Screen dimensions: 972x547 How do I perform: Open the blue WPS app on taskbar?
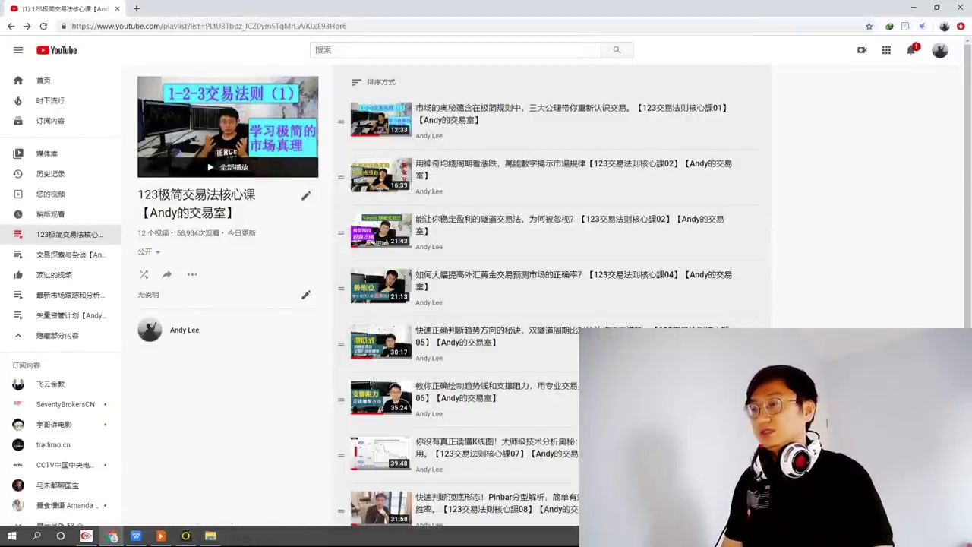pos(136,536)
